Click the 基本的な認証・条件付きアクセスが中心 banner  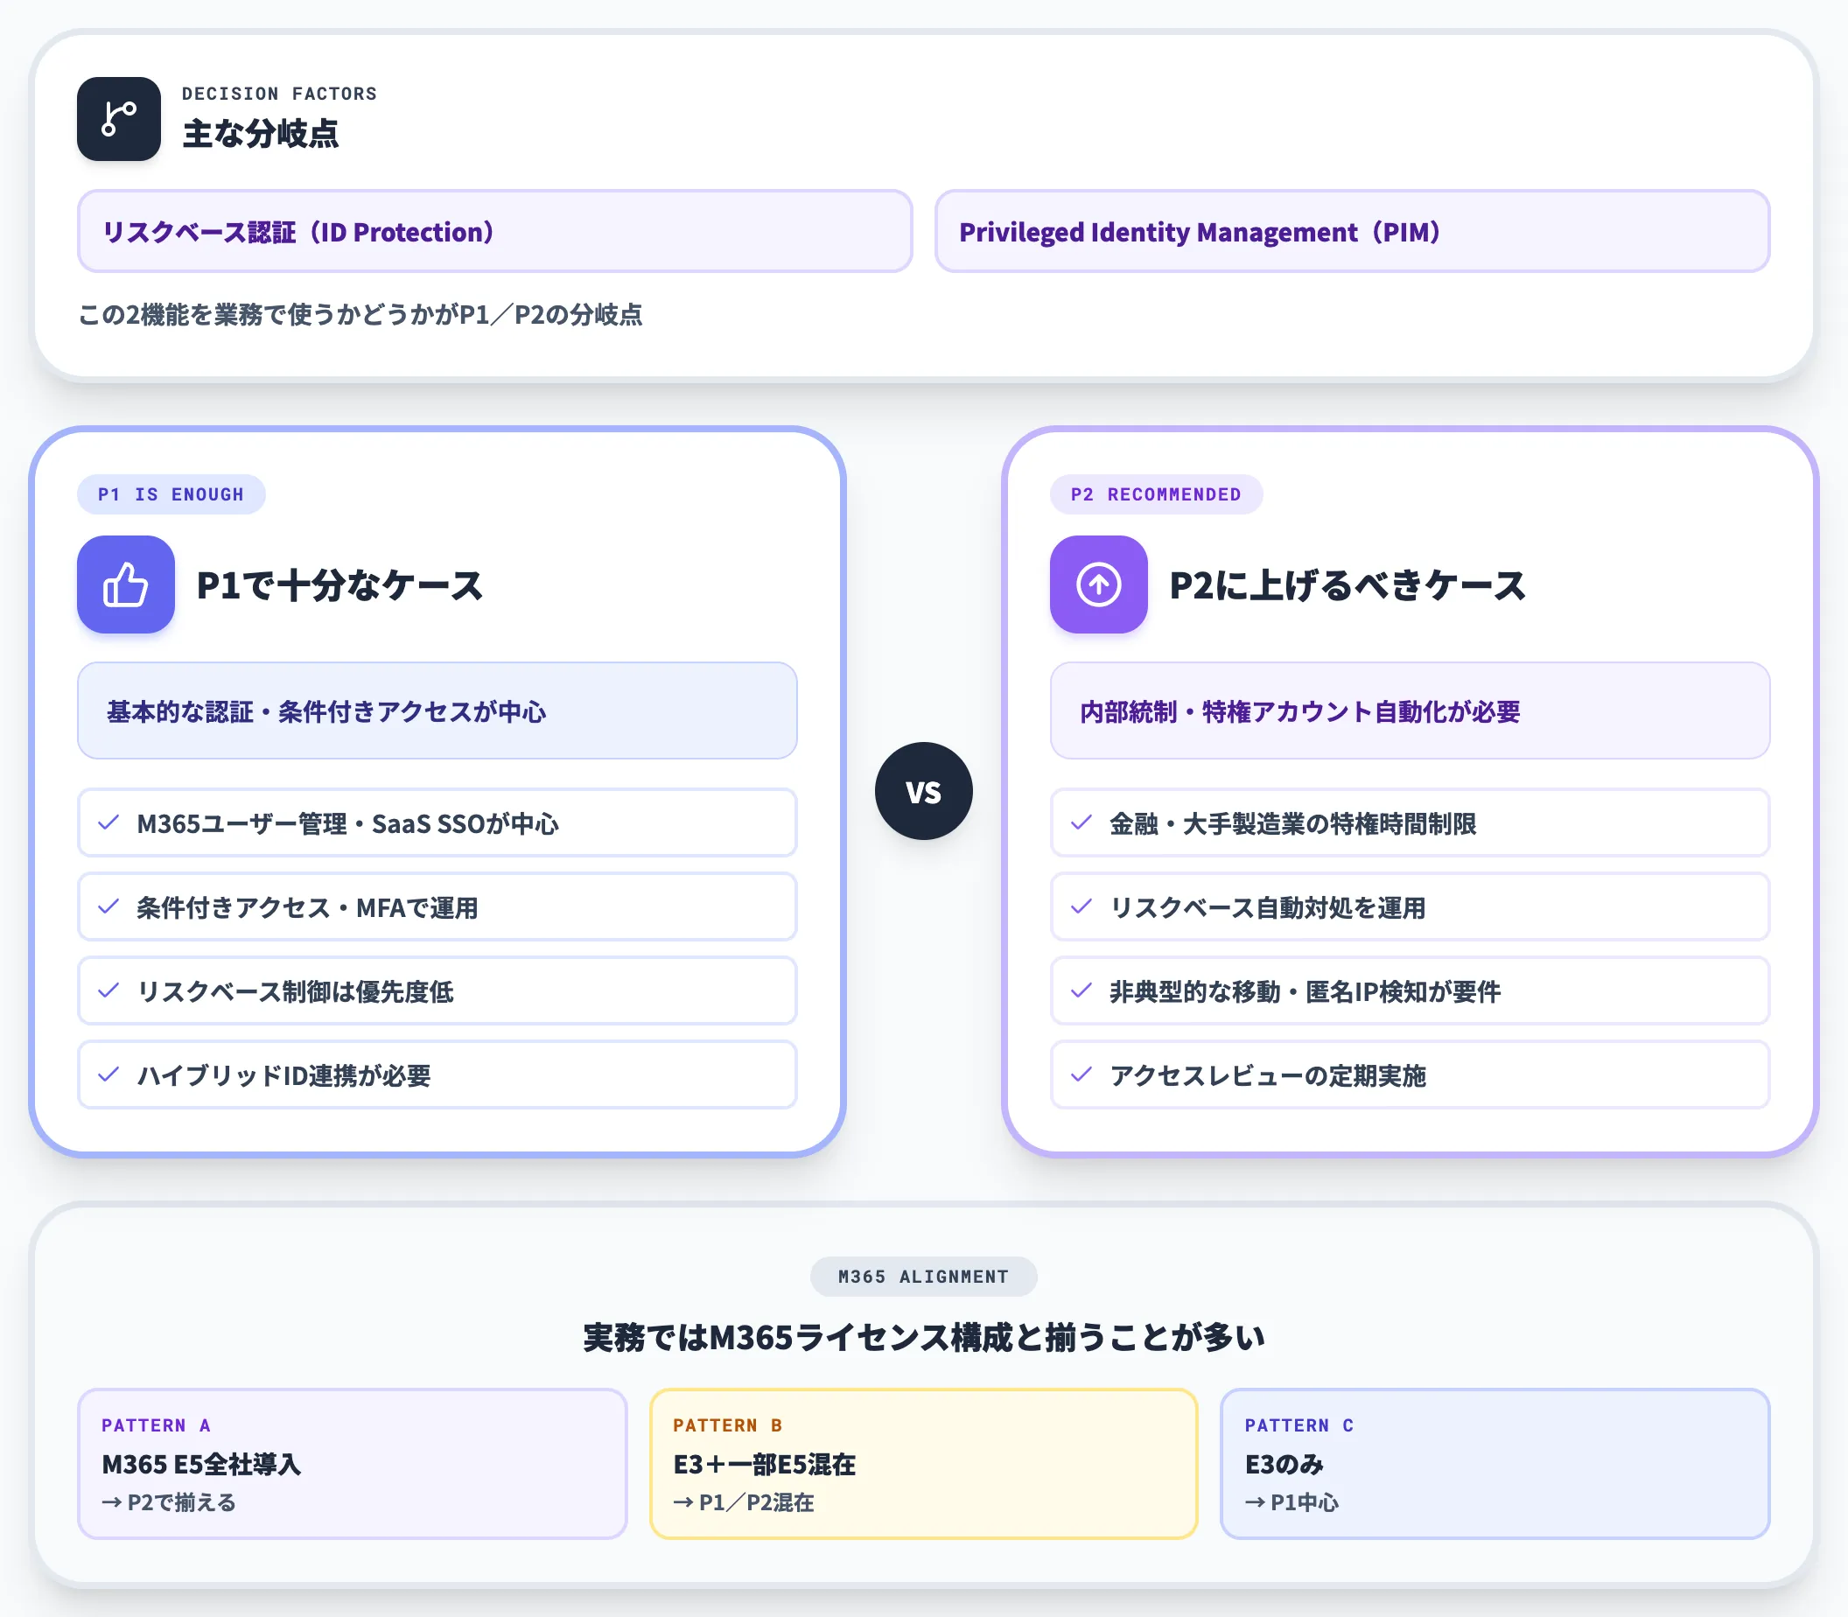point(437,711)
